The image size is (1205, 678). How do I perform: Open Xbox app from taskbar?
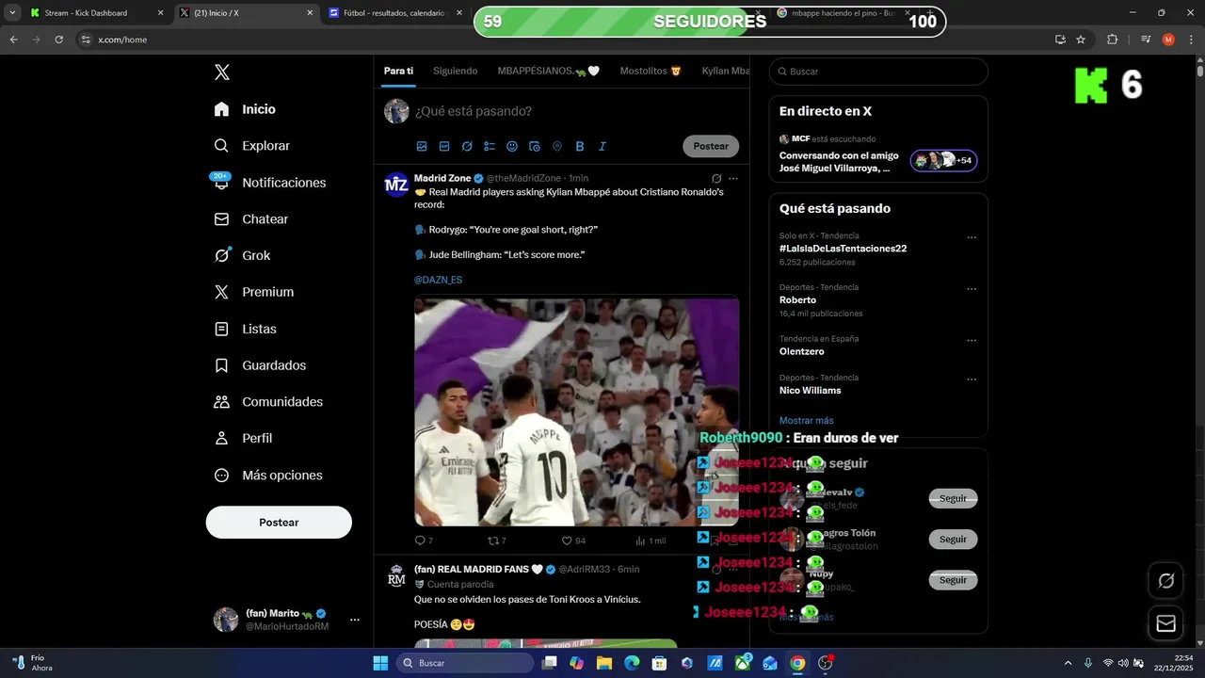743,663
